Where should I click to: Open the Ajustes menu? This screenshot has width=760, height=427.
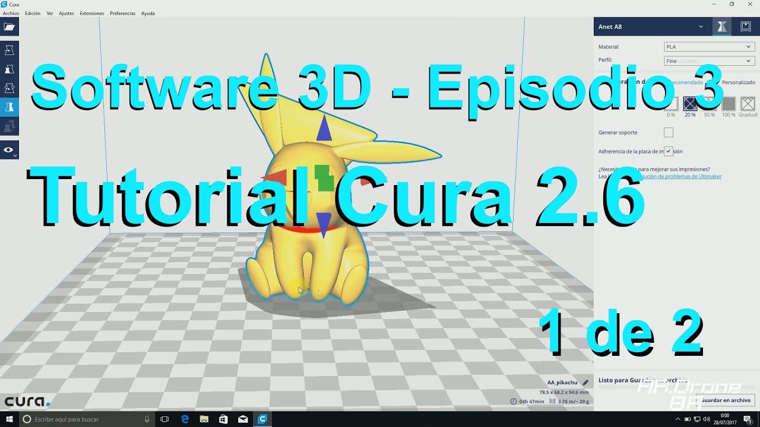tap(66, 13)
